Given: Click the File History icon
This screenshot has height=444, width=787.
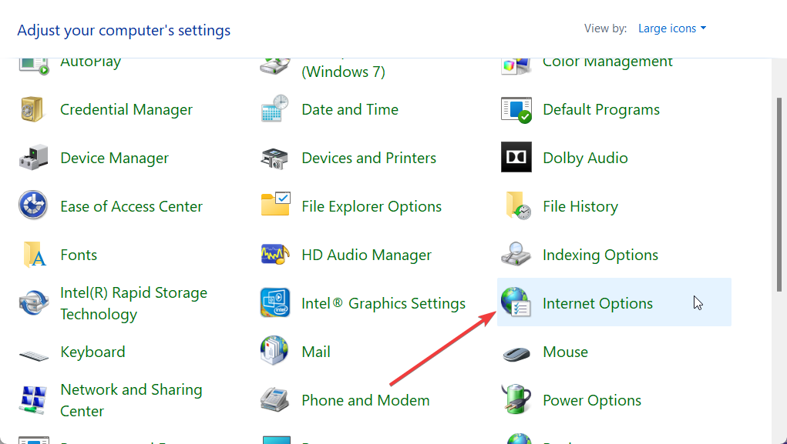Looking at the screenshot, I should click(518, 205).
